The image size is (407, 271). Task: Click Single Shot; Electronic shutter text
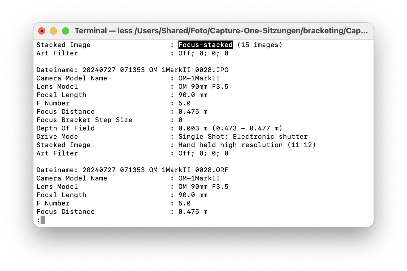[x=243, y=137]
